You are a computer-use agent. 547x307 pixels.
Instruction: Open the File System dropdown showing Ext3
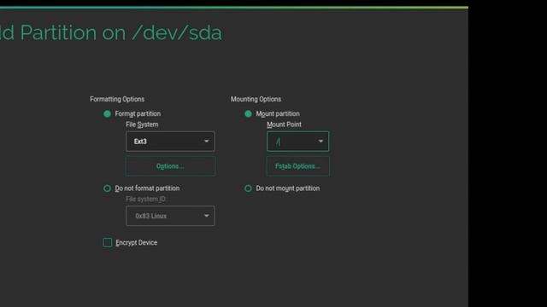170,142
